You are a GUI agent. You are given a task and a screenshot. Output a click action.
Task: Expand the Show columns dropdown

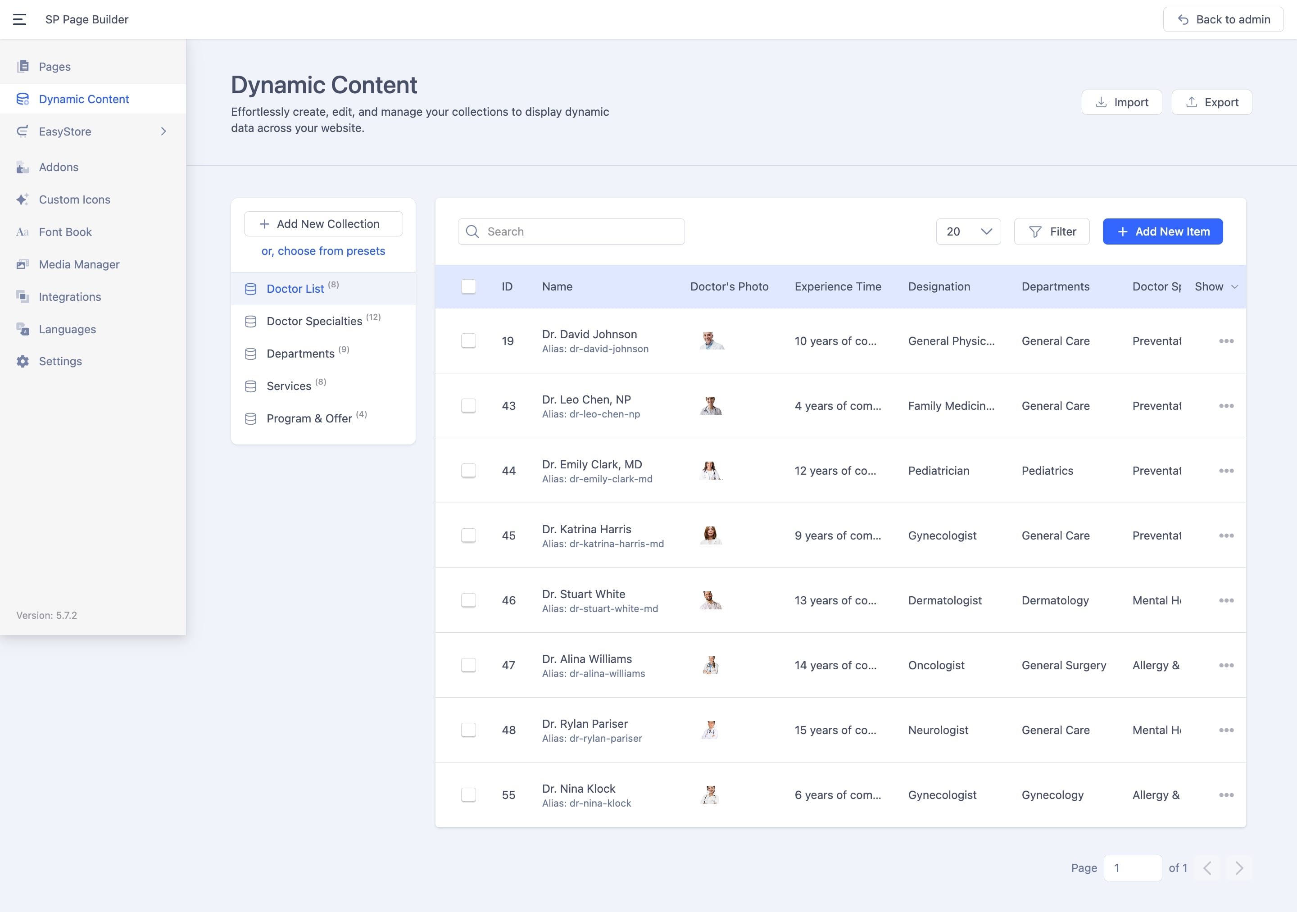1216,286
